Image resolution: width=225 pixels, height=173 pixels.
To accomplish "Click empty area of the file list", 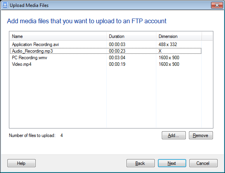I will click(x=111, y=98).
